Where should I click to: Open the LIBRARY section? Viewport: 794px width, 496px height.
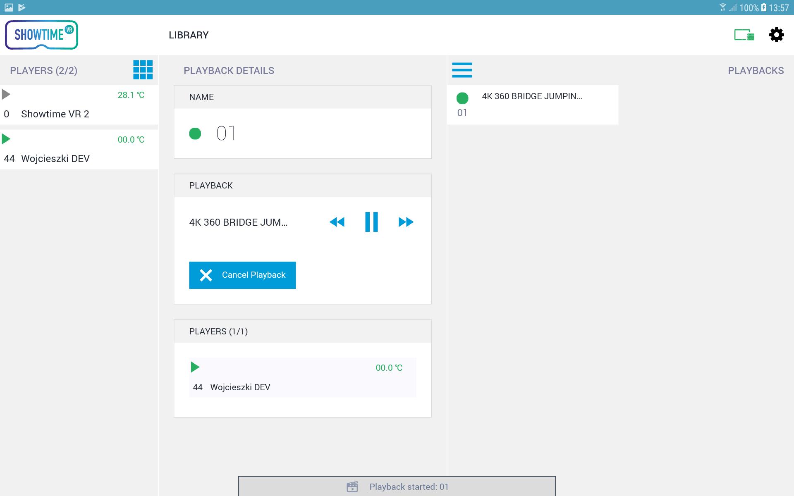(189, 35)
